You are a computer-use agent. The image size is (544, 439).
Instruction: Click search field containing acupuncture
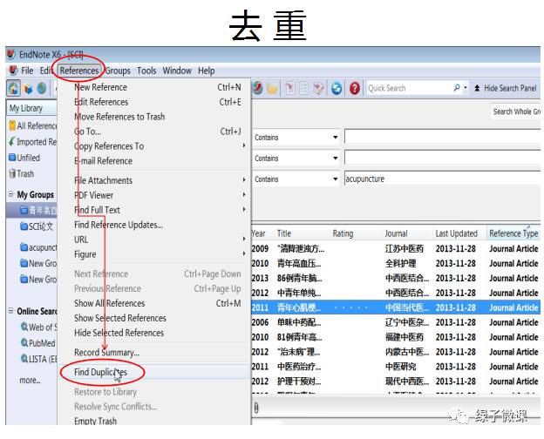coord(442,179)
